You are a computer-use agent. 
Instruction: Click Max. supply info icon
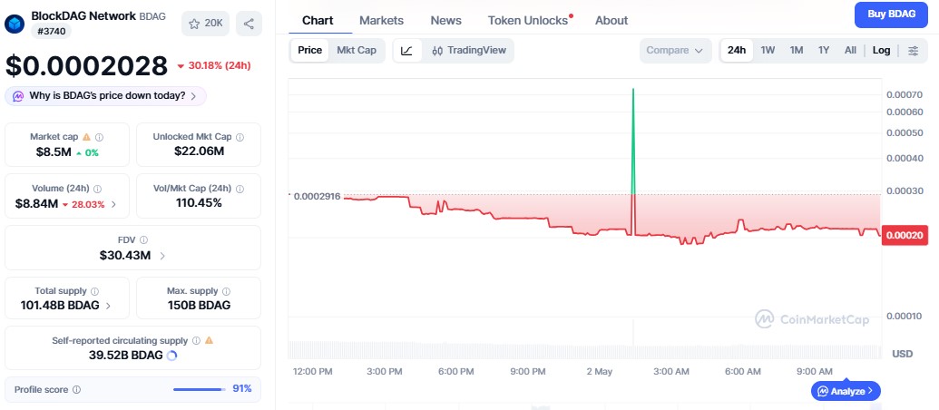click(227, 291)
